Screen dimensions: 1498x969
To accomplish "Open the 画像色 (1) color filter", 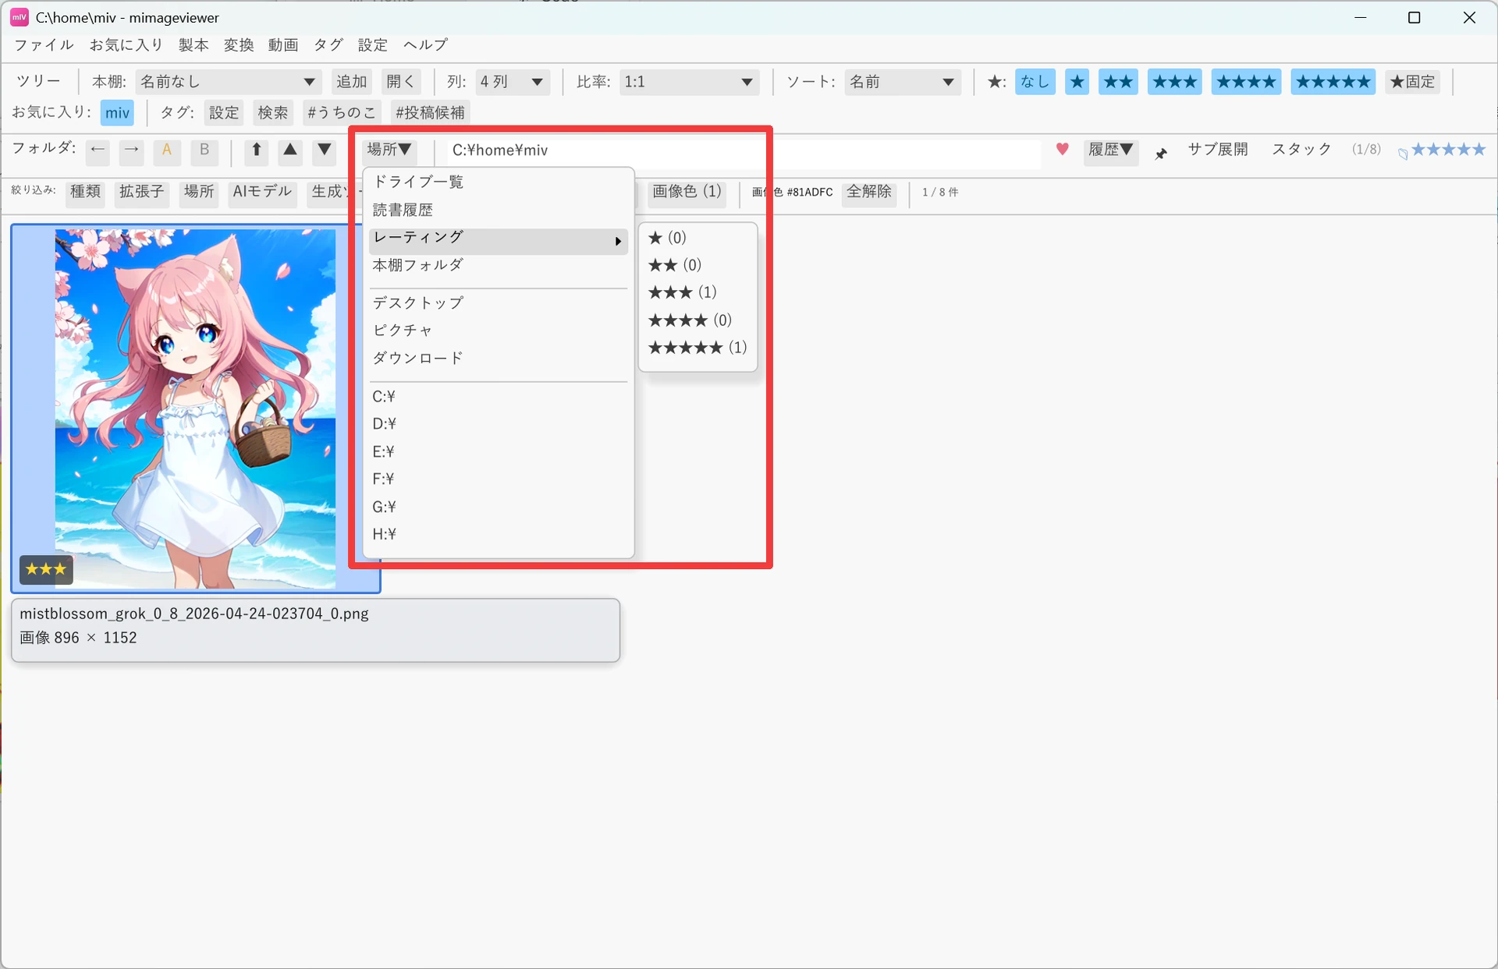I will click(x=687, y=192).
